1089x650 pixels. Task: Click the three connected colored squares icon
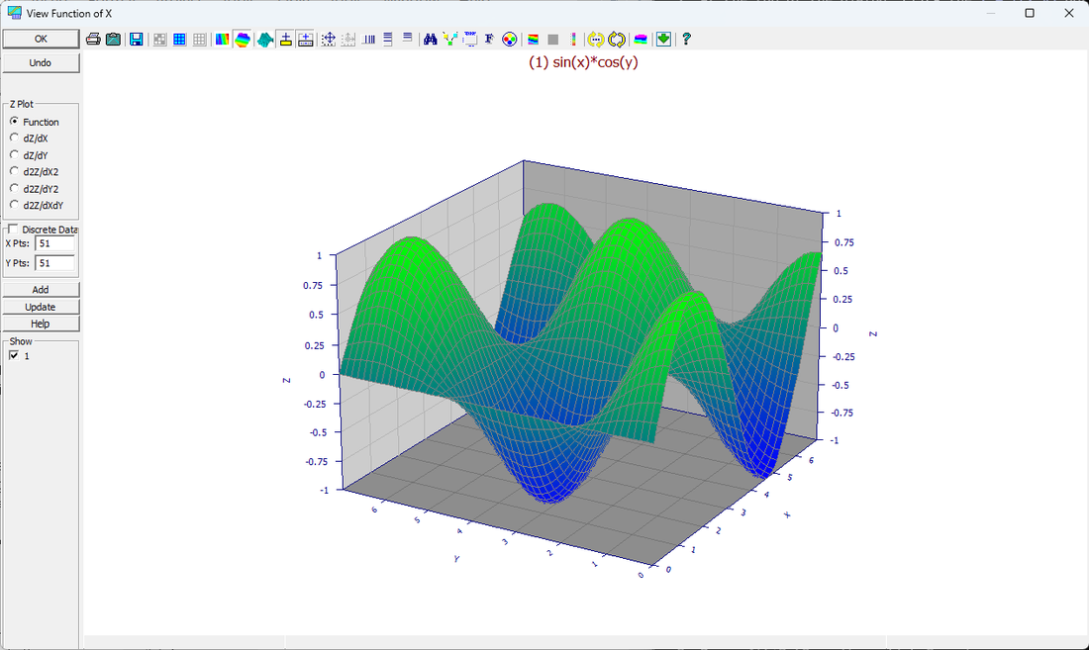point(450,40)
